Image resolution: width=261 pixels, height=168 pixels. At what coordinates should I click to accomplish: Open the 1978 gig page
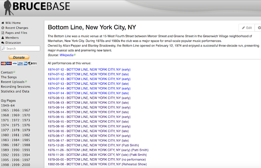tap(15, 130)
